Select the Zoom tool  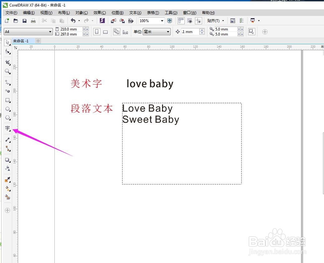click(x=8, y=71)
